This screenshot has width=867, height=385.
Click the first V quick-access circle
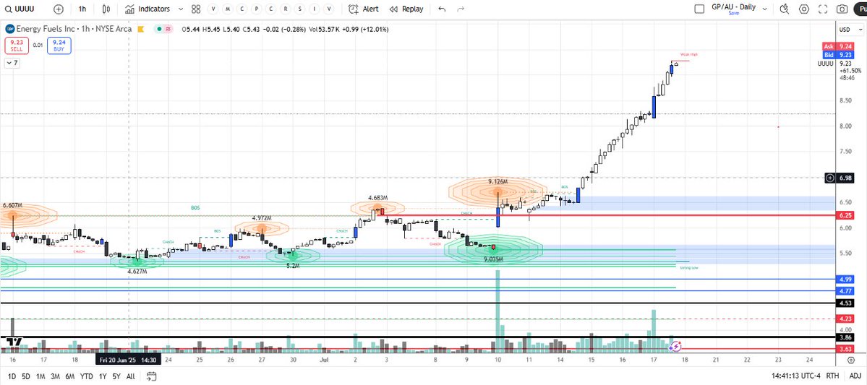pos(215,9)
